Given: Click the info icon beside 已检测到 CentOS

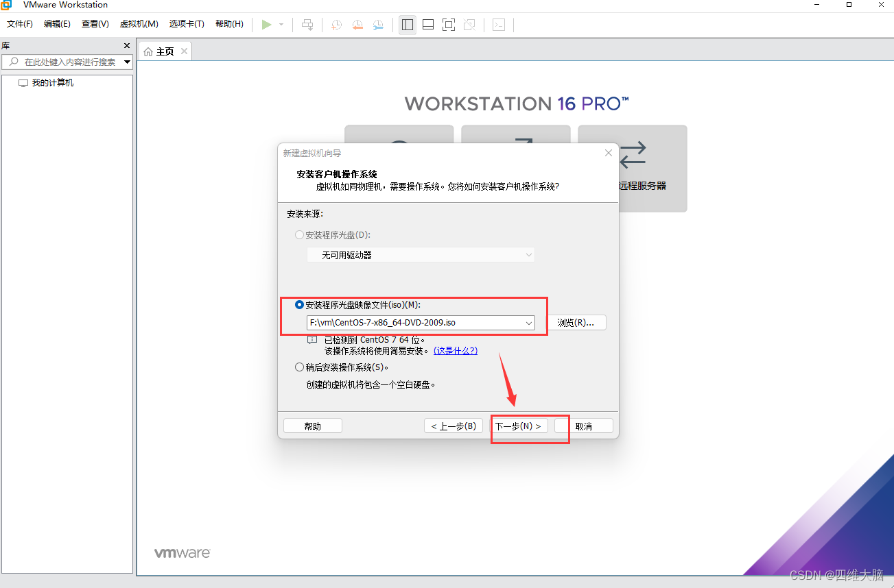Looking at the screenshot, I should [312, 340].
